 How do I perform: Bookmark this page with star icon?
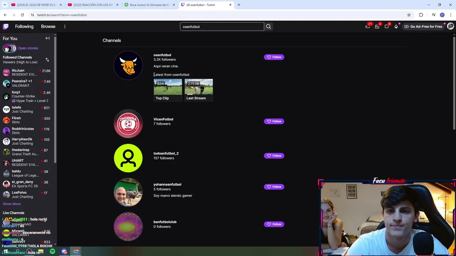(x=409, y=15)
